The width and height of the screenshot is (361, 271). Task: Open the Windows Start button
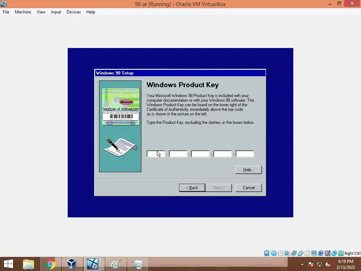coord(8,264)
